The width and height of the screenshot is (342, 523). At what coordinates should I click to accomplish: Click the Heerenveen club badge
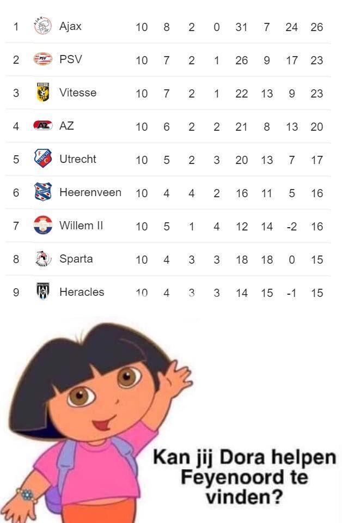click(42, 192)
